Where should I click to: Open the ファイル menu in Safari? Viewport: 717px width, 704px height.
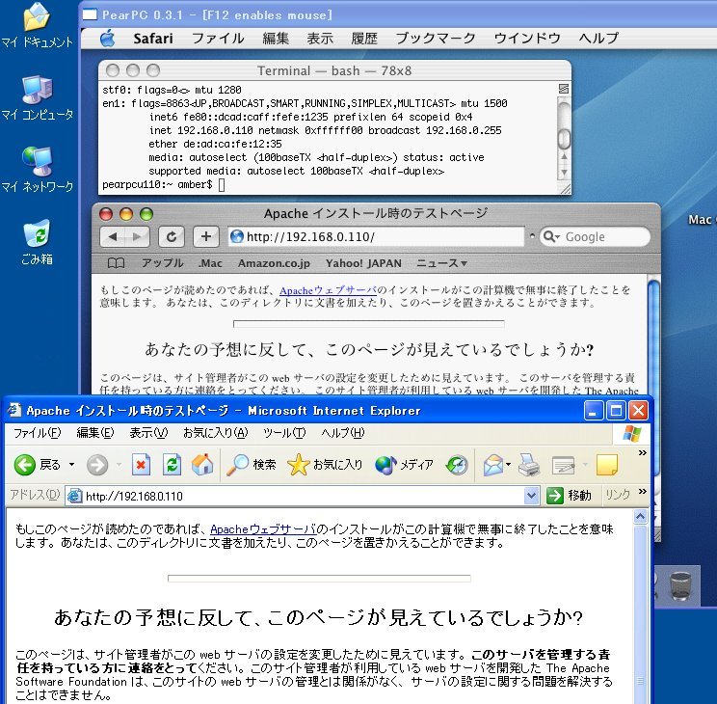(218, 38)
